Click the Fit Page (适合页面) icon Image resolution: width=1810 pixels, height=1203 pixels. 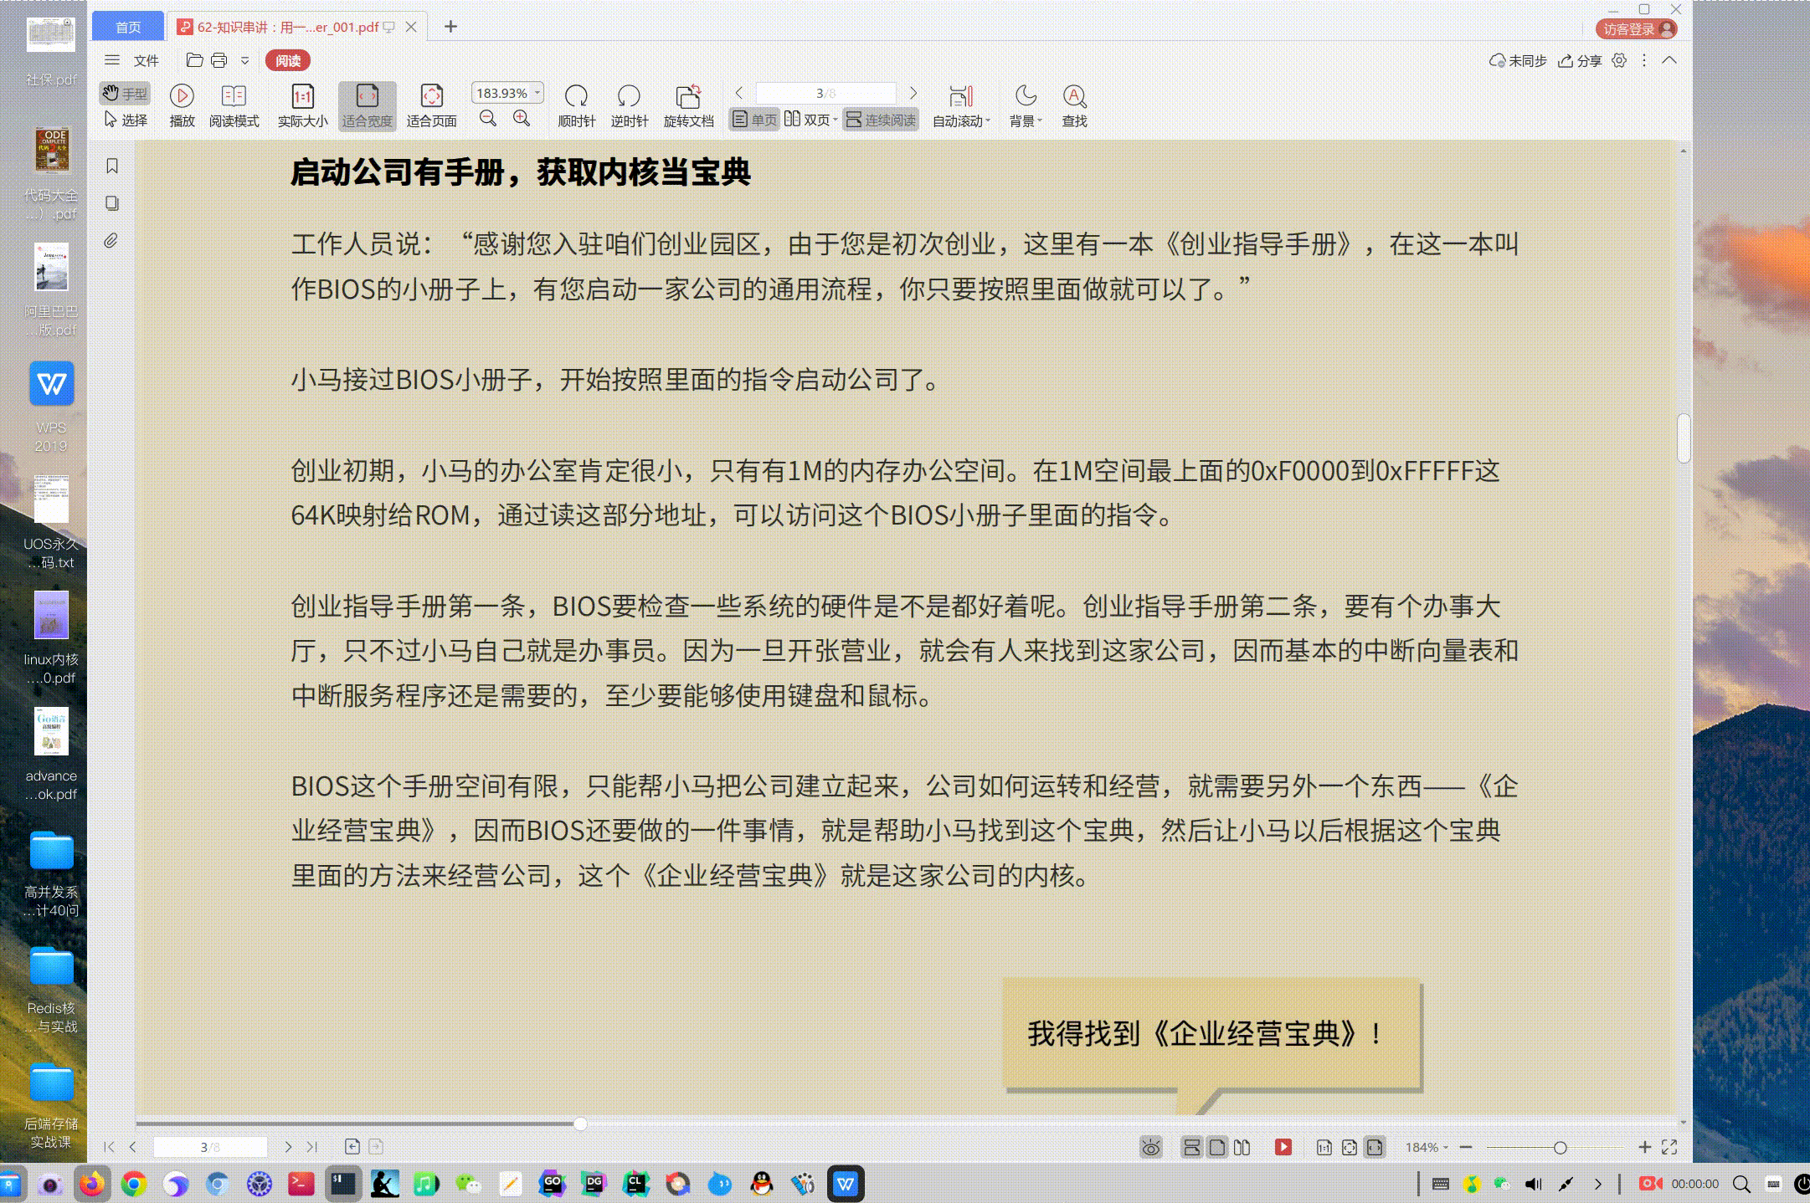click(431, 96)
